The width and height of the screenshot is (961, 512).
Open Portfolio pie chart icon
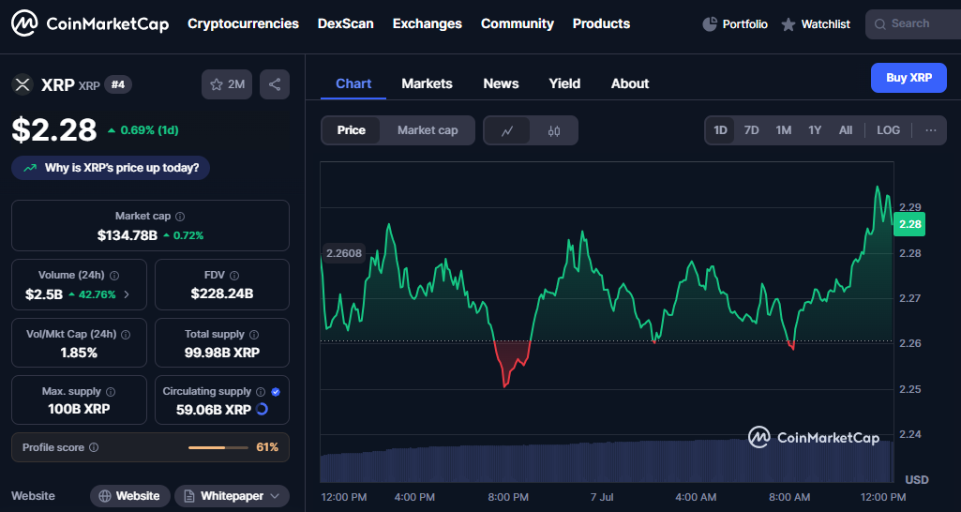pos(710,24)
